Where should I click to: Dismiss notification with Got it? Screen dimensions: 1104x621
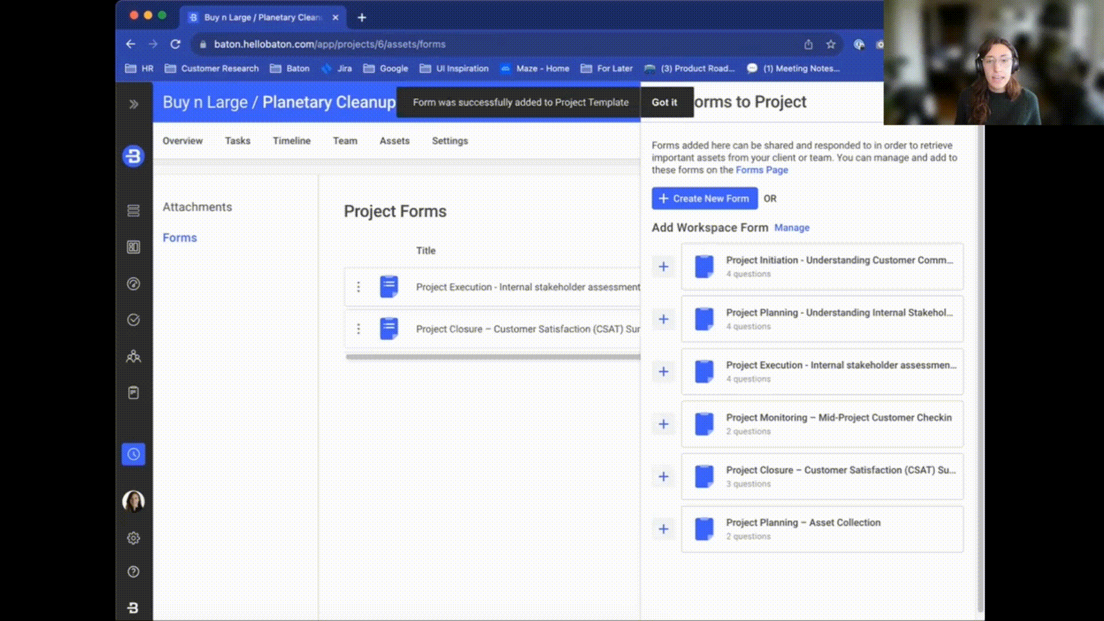664,102
